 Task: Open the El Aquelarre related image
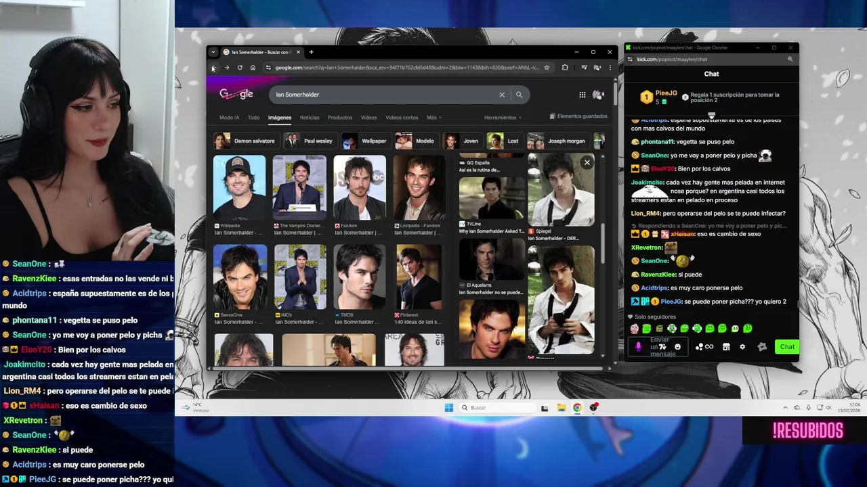pos(491,260)
